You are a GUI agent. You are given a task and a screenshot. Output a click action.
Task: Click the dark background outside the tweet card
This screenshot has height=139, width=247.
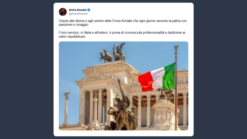pos(26,69)
